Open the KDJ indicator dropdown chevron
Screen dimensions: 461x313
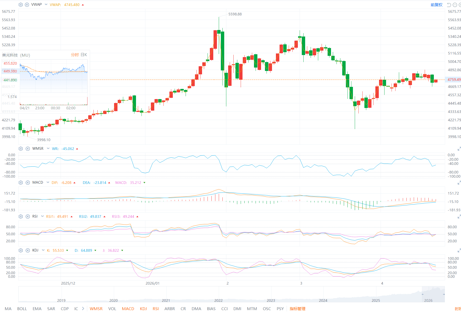point(43,250)
